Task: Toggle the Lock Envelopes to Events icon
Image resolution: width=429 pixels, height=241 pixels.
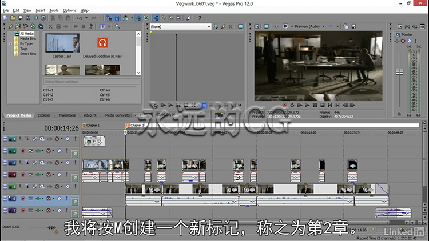Action: click(139, 18)
